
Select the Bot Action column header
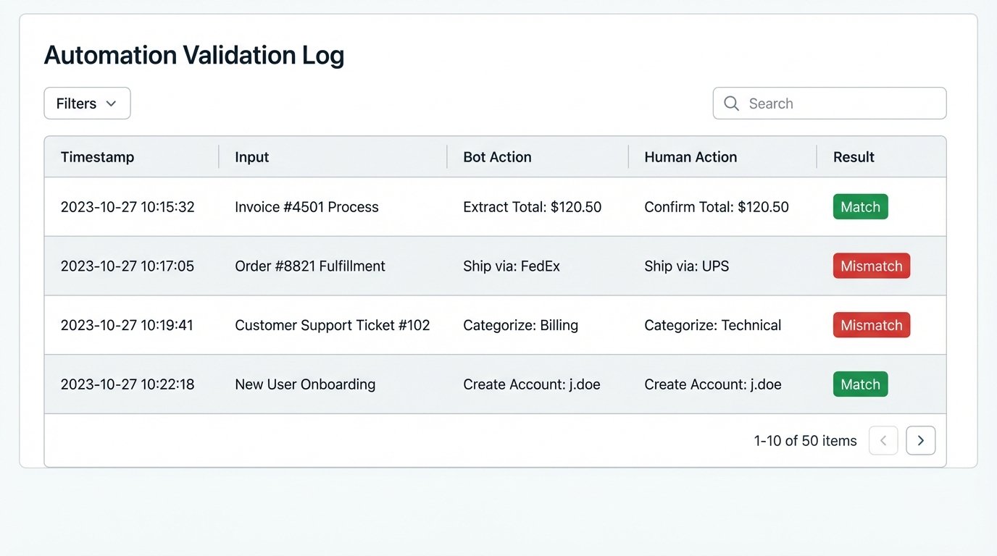496,156
